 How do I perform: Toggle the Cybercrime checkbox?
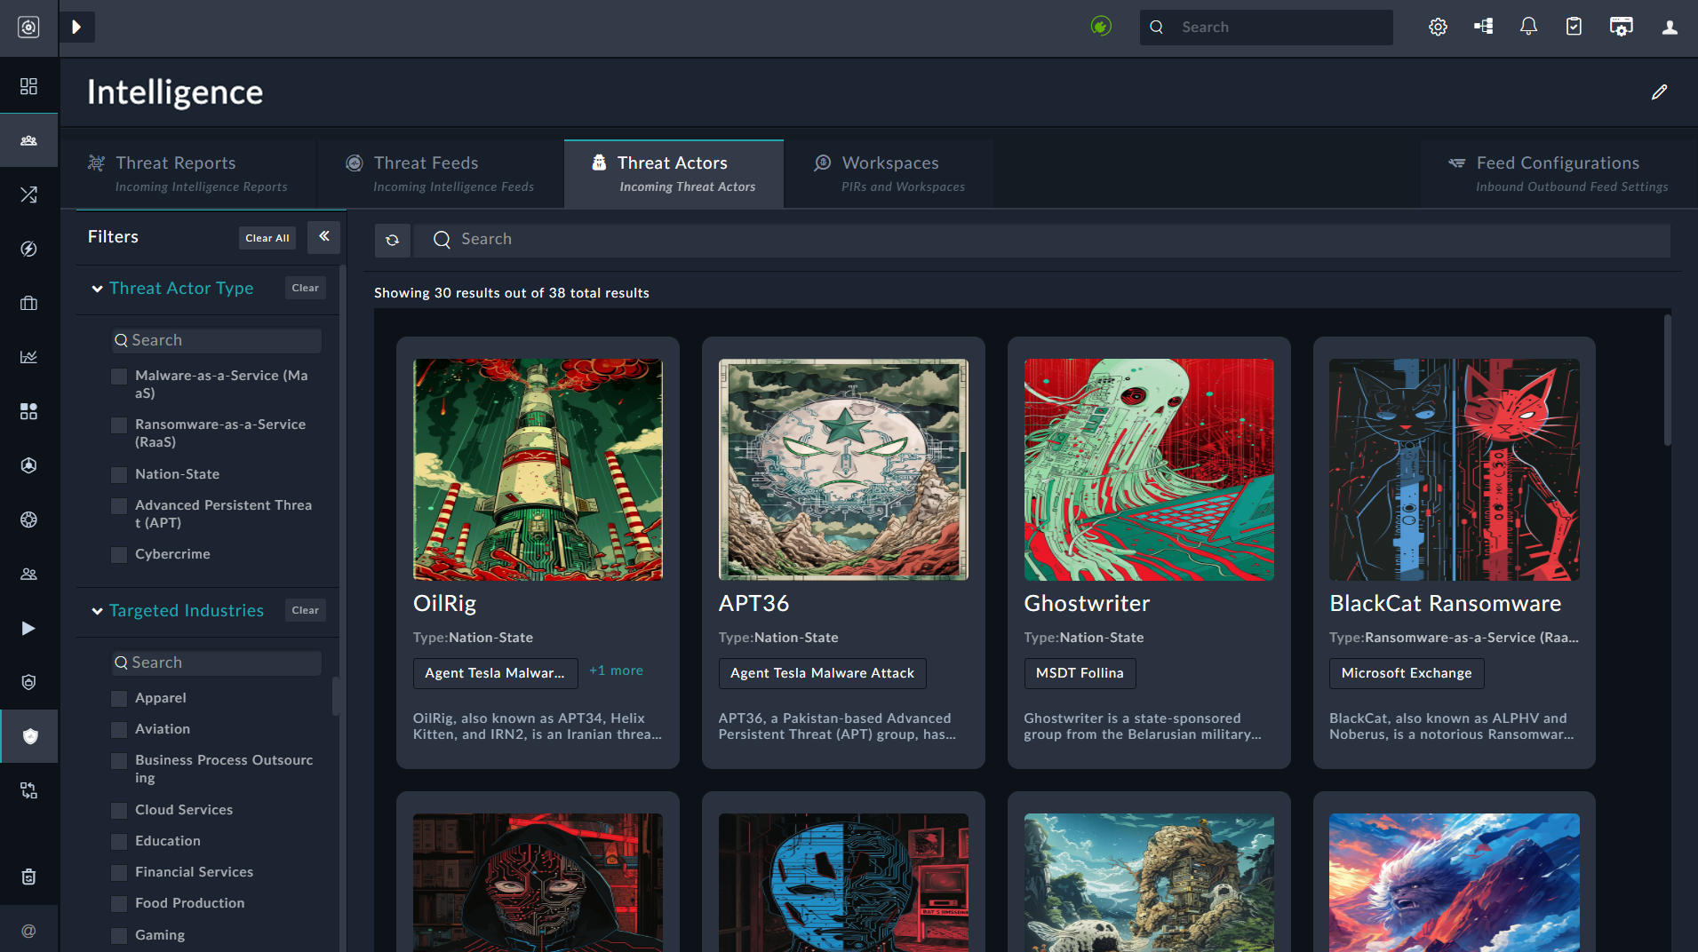(119, 555)
